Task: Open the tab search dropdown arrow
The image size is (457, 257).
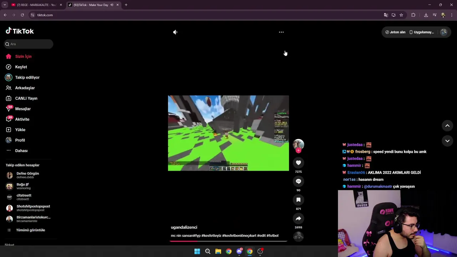Action: click(x=5, y=5)
